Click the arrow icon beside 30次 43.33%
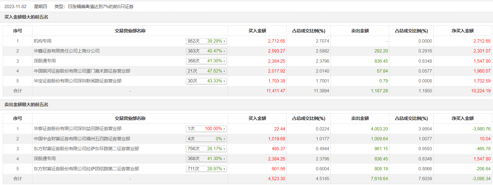493x185 pixels. tap(224, 81)
